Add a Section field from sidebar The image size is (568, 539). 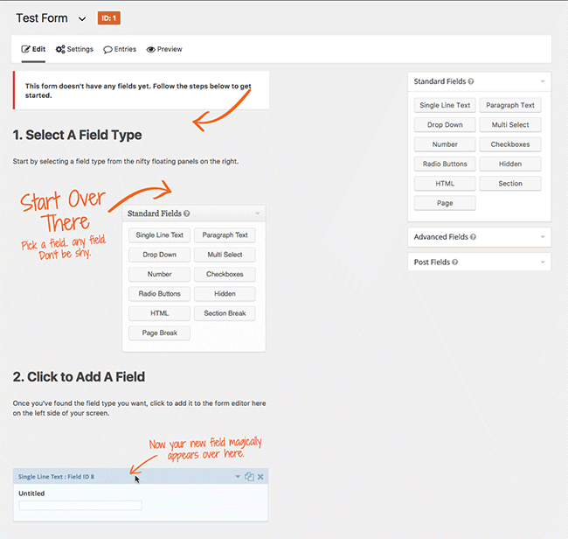[510, 184]
